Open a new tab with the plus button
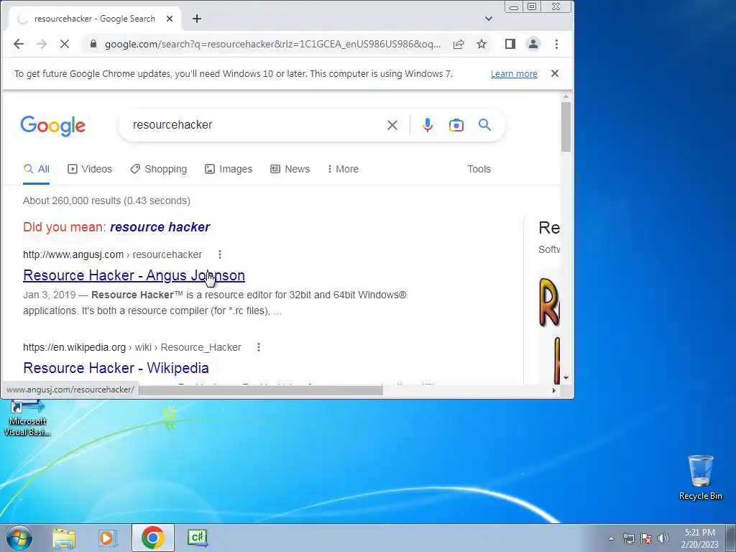The width and height of the screenshot is (736, 552). click(x=197, y=19)
